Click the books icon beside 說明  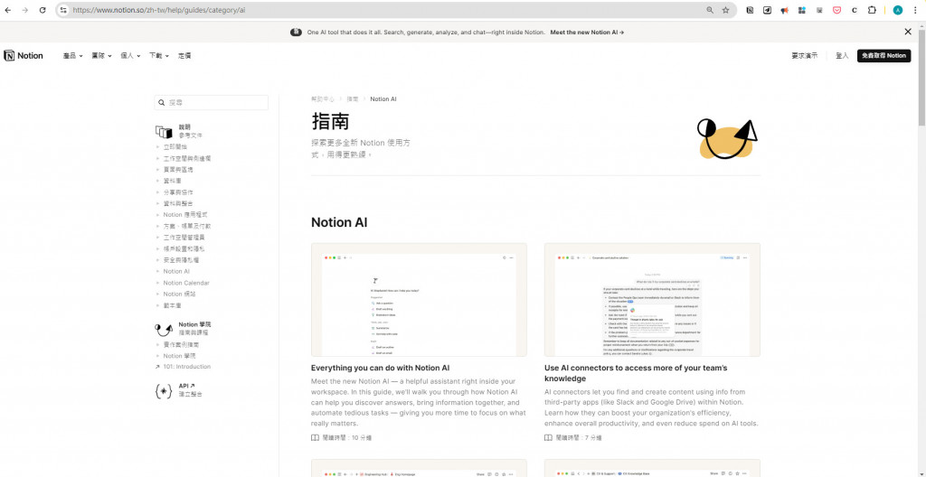coord(164,131)
